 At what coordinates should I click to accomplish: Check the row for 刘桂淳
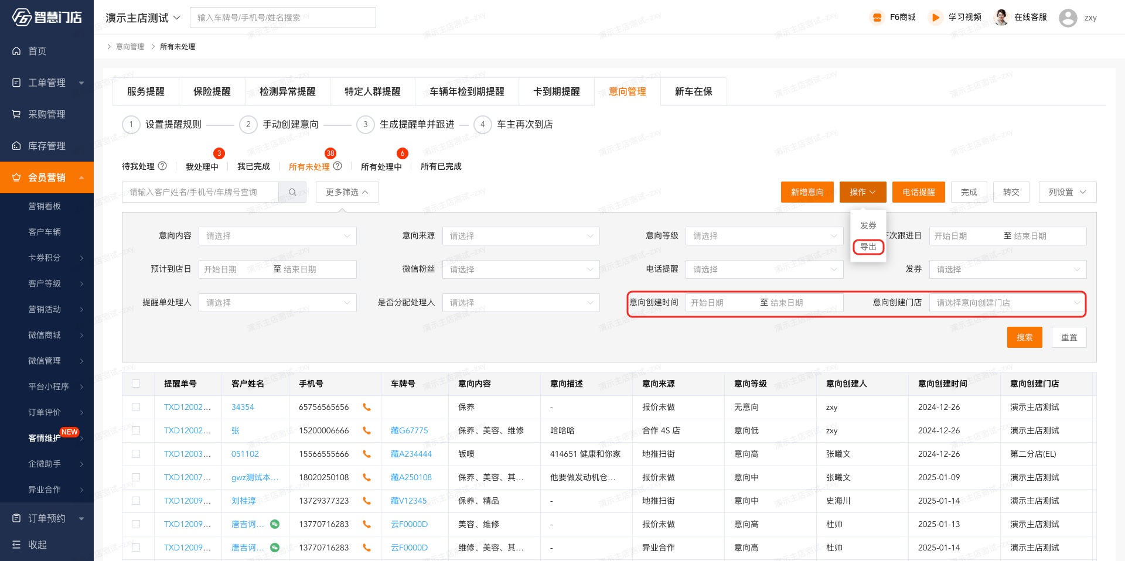click(136, 501)
